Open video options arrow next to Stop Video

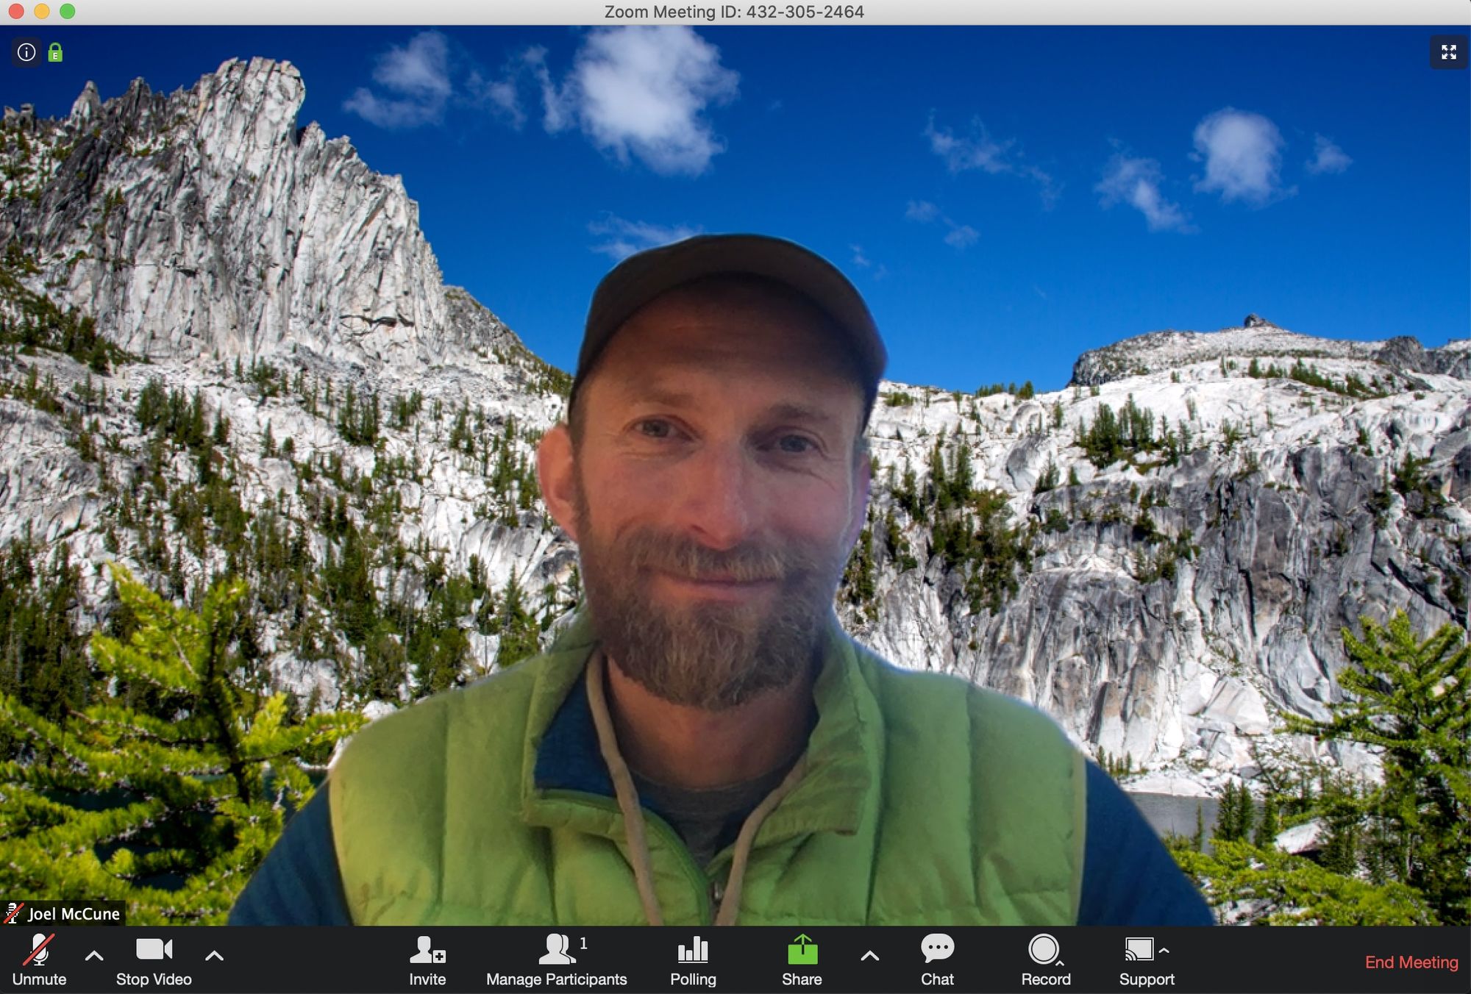214,956
